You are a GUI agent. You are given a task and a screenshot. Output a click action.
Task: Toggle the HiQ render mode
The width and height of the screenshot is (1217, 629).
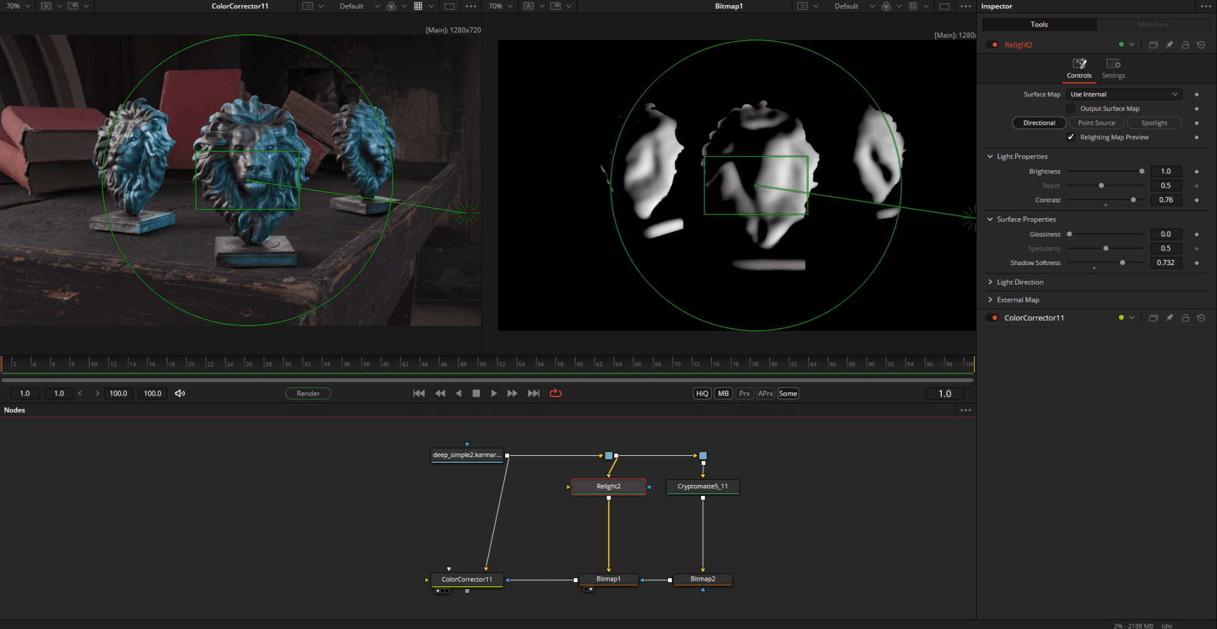[x=702, y=393]
